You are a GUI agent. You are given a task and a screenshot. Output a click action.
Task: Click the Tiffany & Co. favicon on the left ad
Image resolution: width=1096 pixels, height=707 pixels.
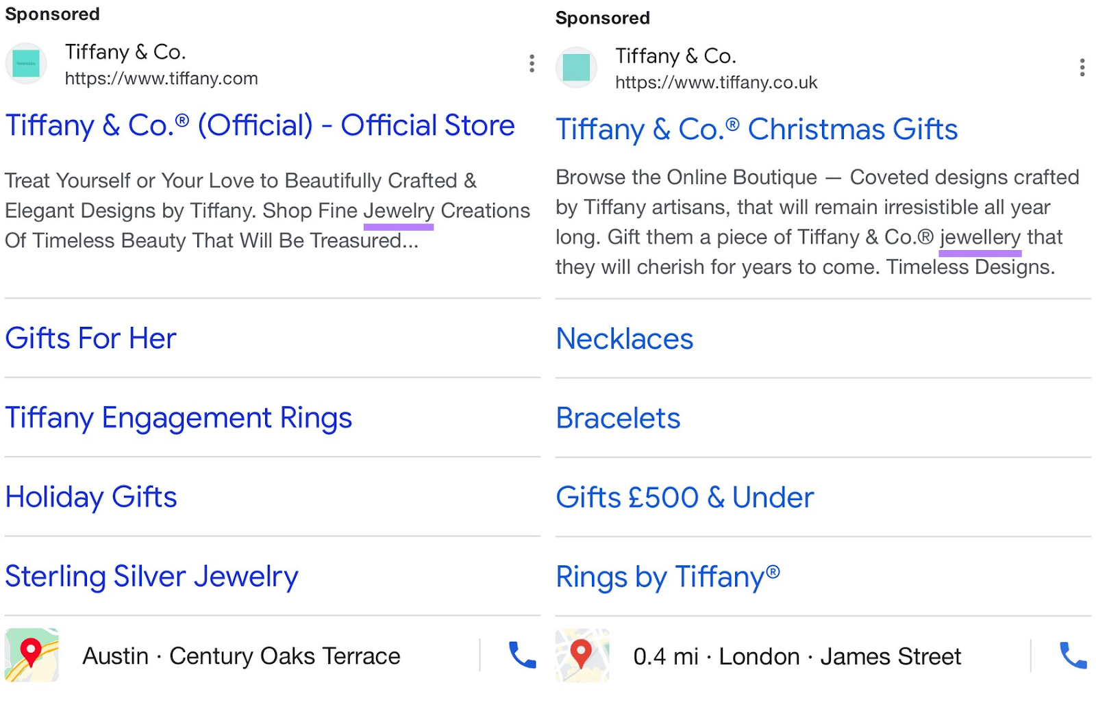click(x=26, y=63)
